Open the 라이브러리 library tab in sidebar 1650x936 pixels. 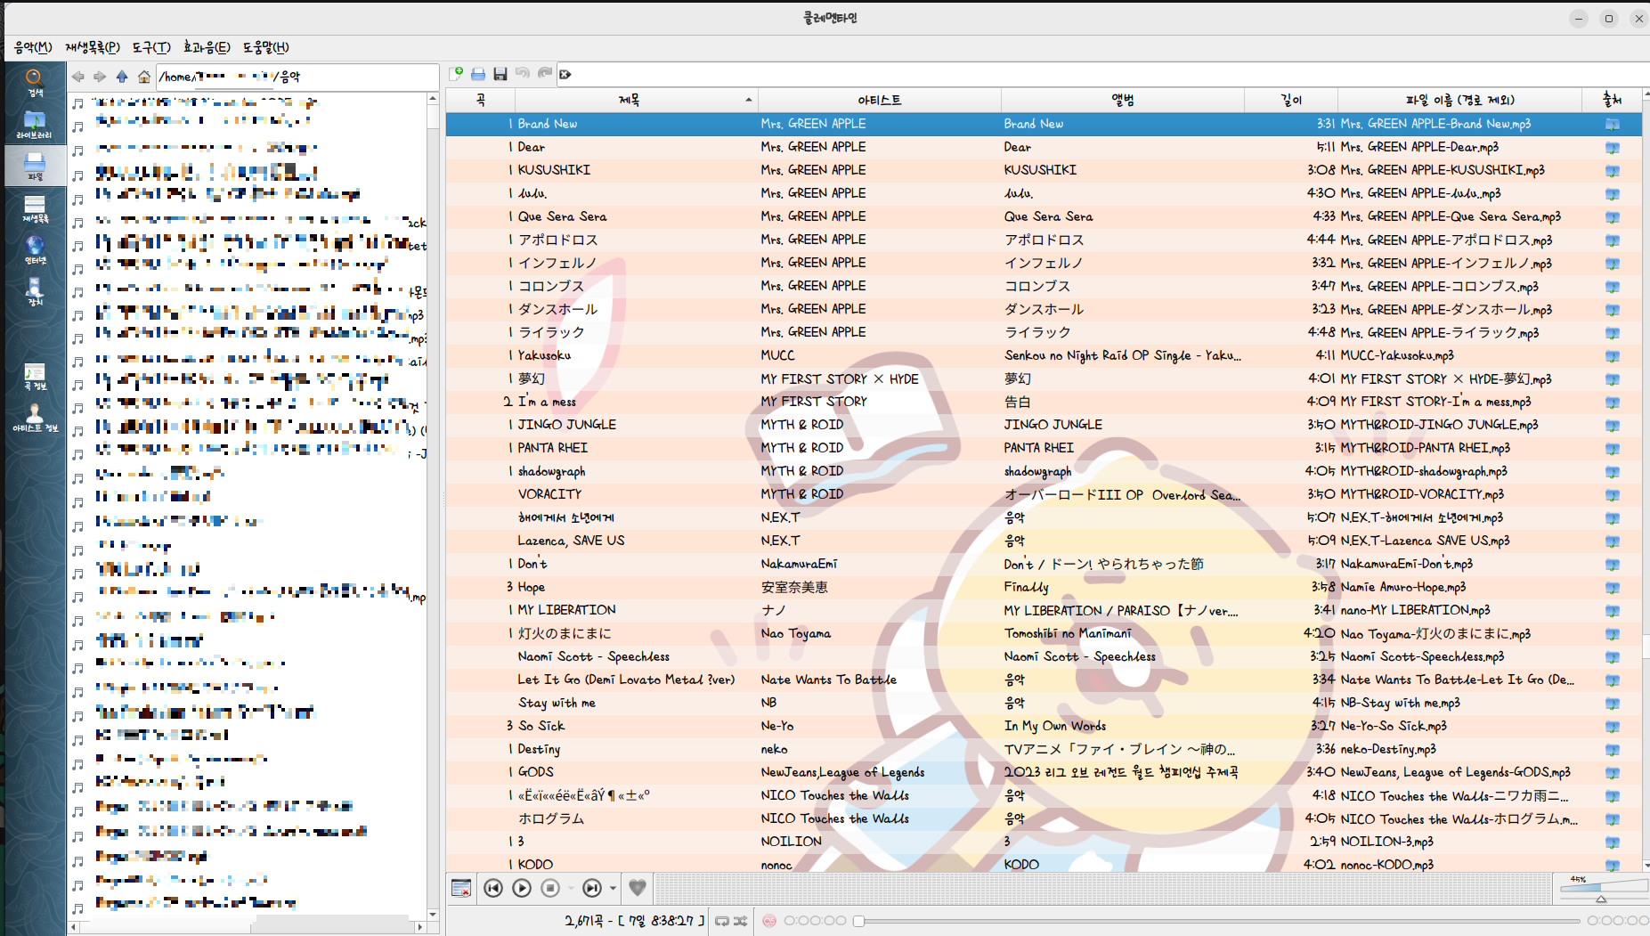tap(35, 125)
